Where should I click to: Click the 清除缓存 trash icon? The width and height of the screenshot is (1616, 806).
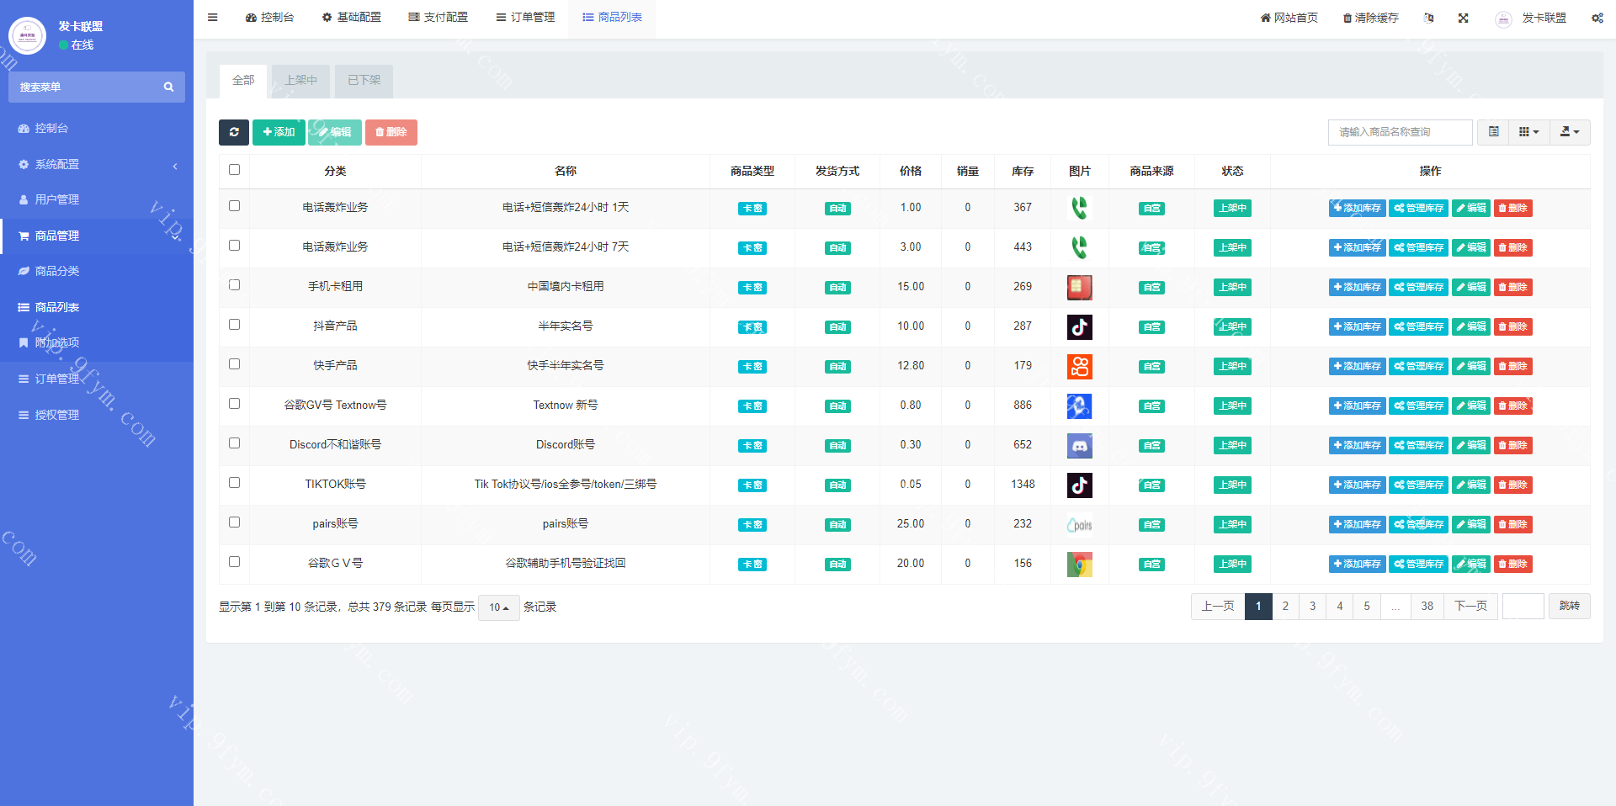[x=1348, y=18]
